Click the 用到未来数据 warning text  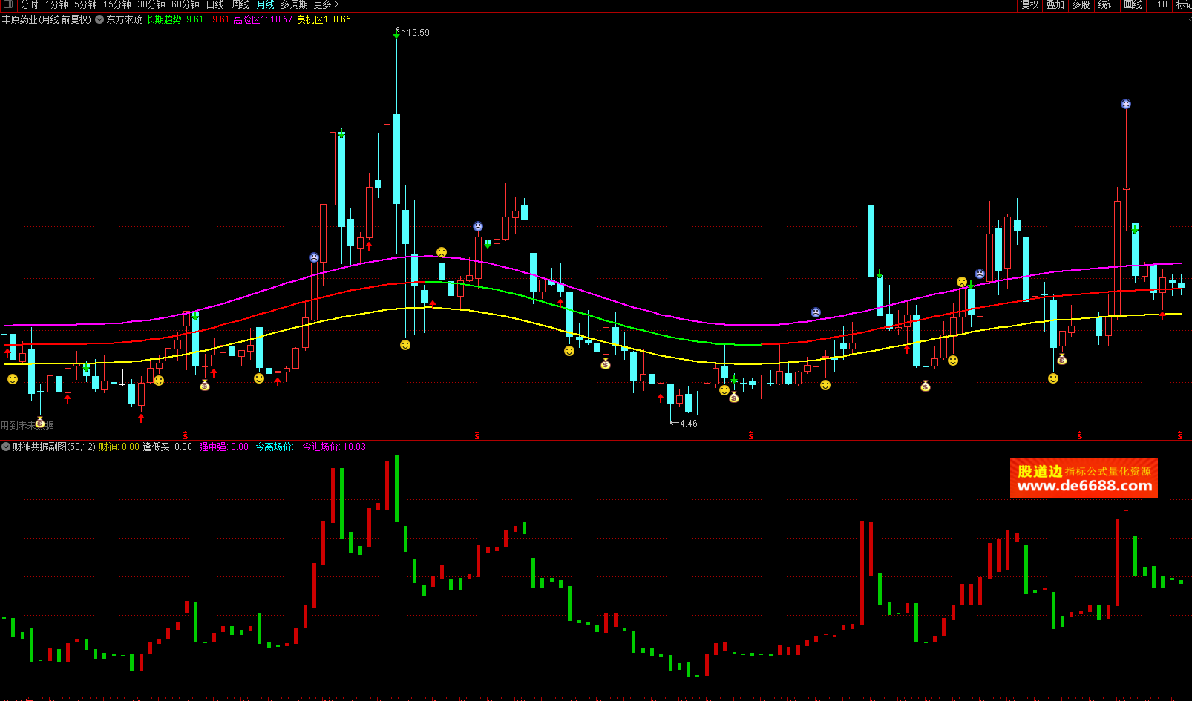pyautogui.click(x=27, y=425)
